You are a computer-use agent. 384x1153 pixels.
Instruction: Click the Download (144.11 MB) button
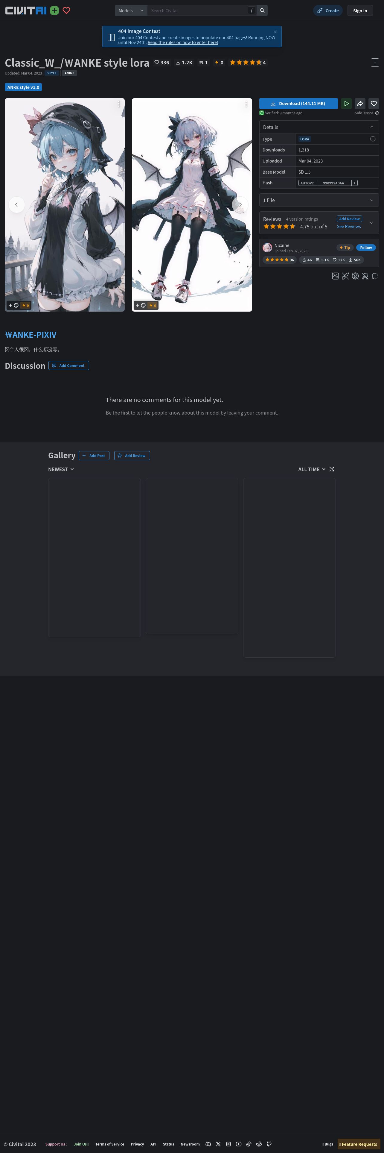pos(299,103)
